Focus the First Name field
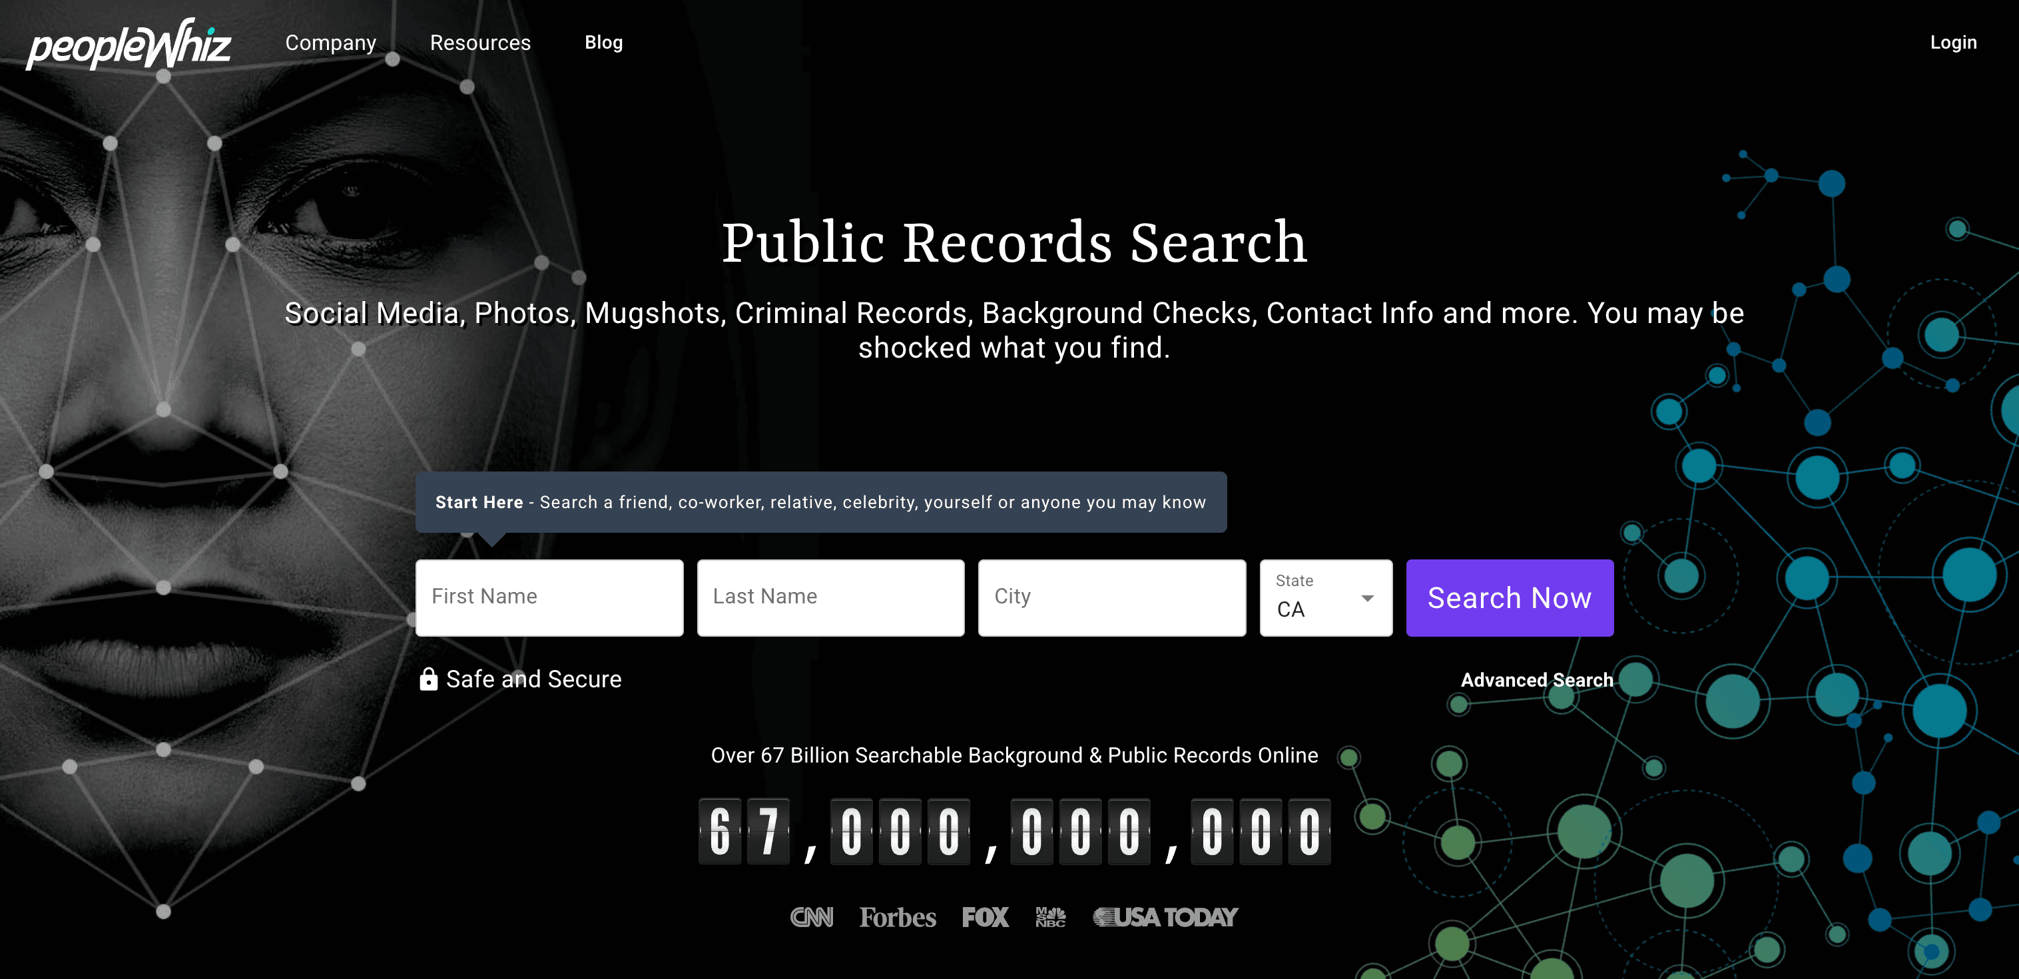 coord(549,597)
